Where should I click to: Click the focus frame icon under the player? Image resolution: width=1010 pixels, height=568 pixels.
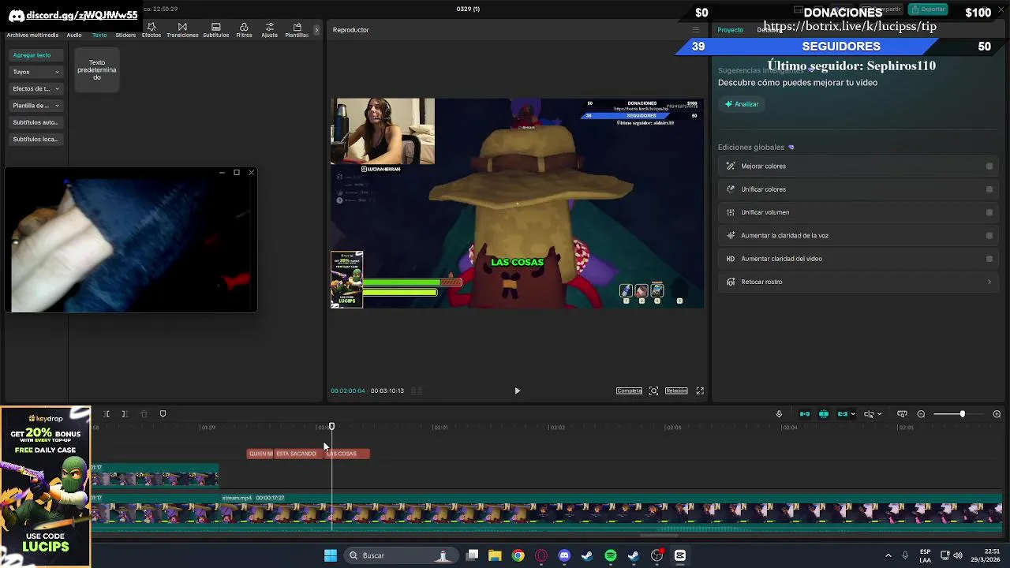[653, 390]
